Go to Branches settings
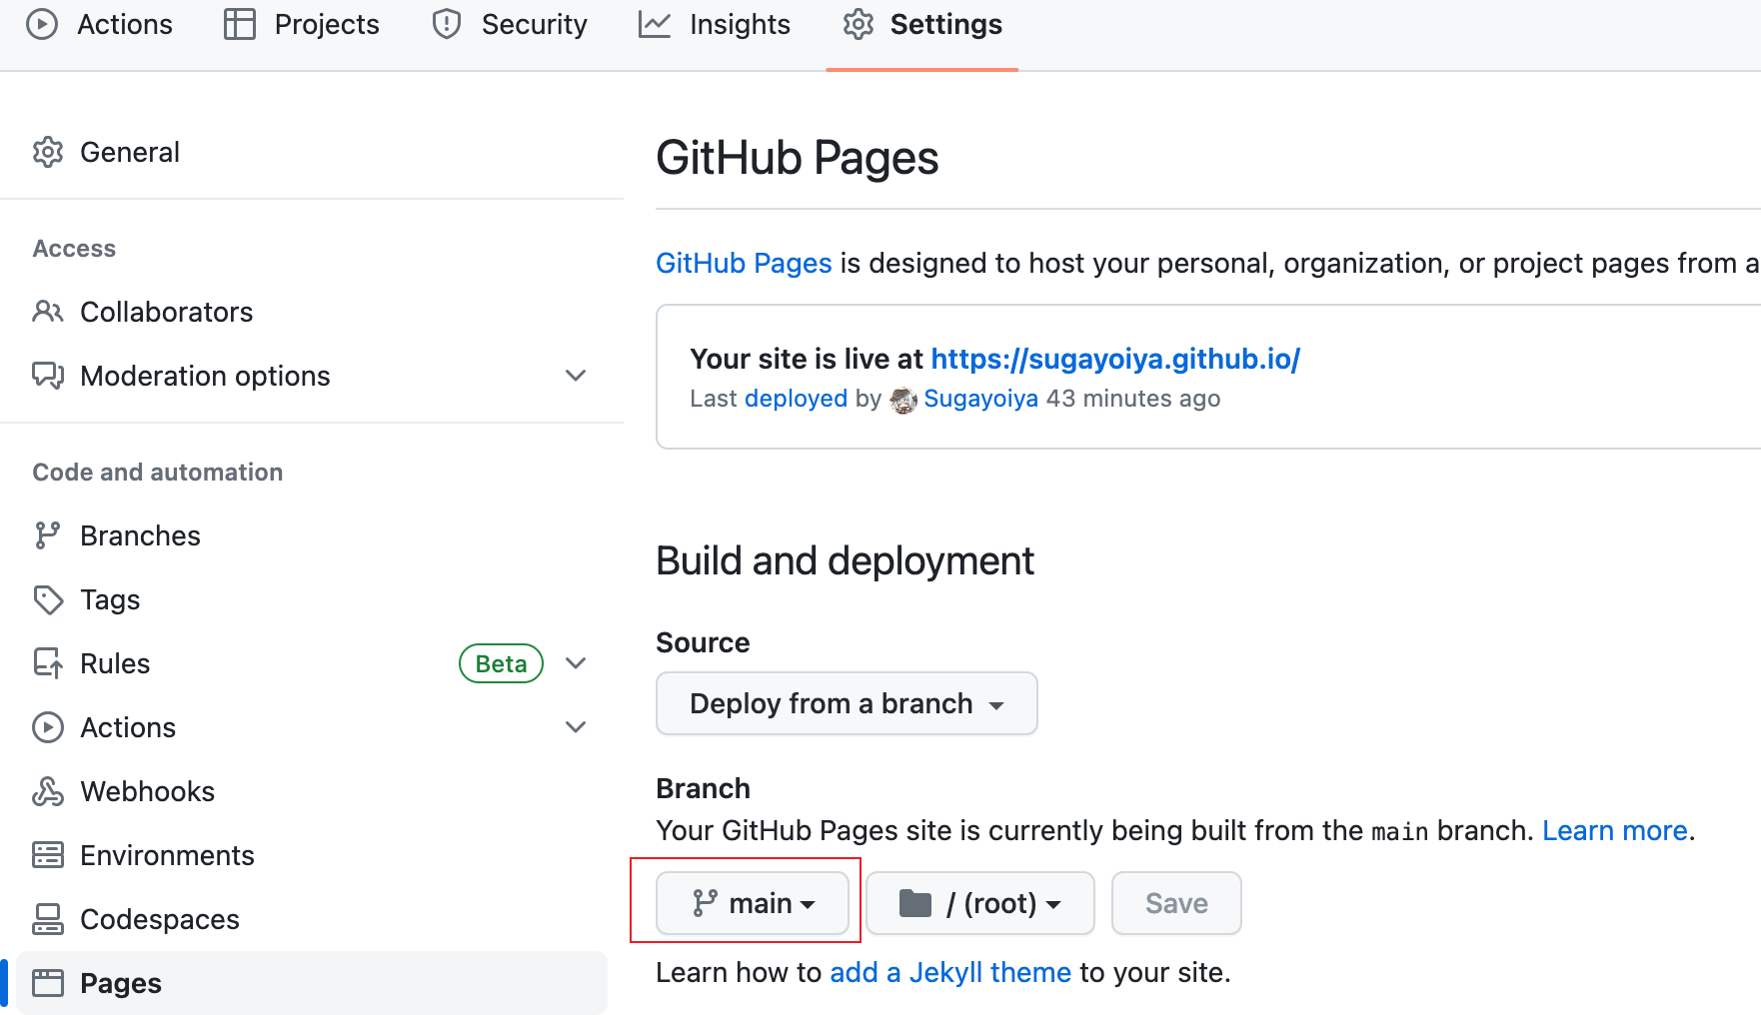The image size is (1761, 1015). [x=312, y=535]
